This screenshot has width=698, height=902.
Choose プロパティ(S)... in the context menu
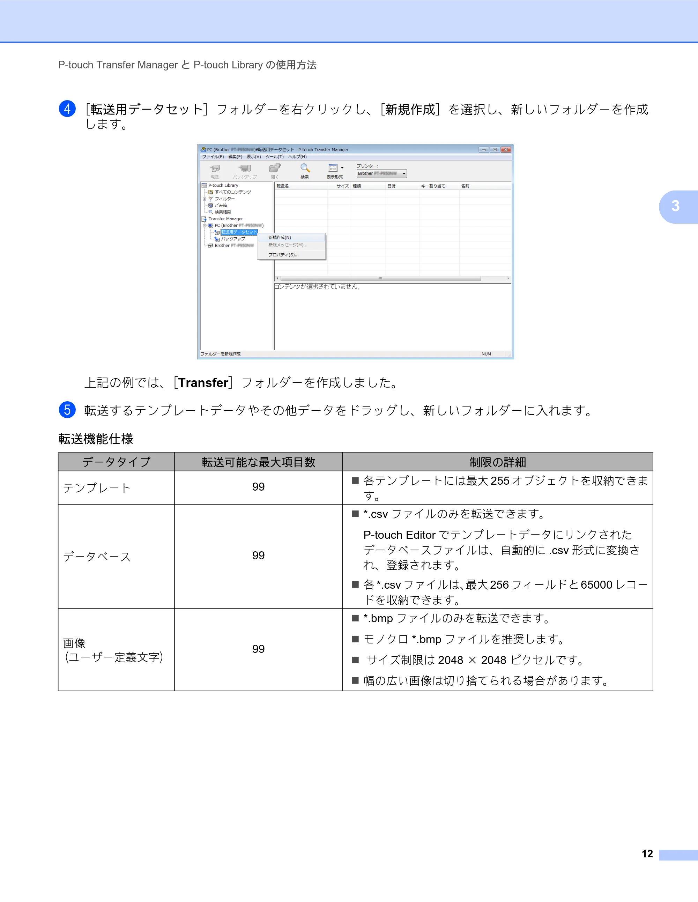291,255
